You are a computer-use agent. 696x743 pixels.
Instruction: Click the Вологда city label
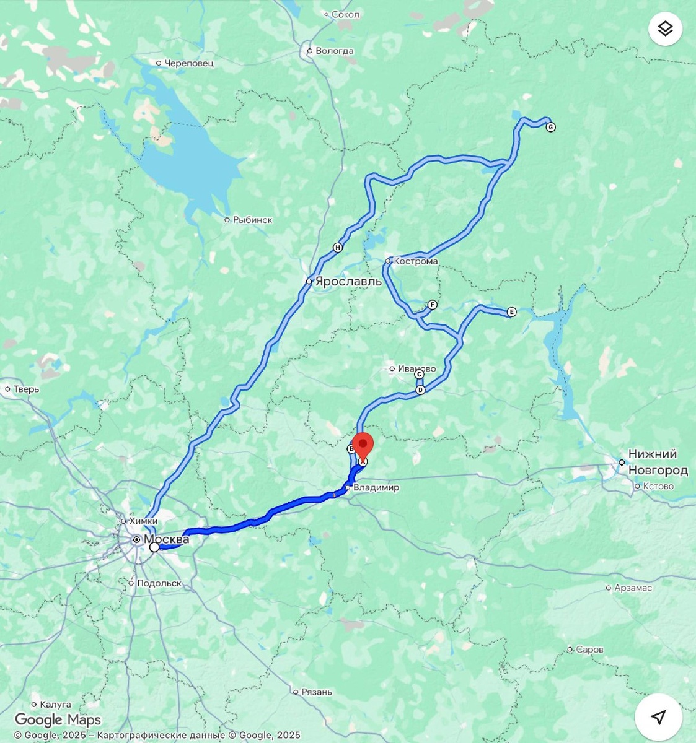(335, 51)
